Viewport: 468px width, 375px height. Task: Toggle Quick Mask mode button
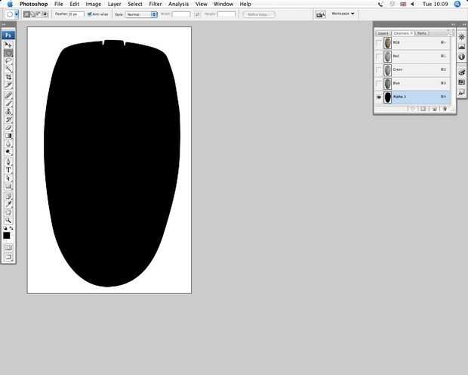coord(8,248)
